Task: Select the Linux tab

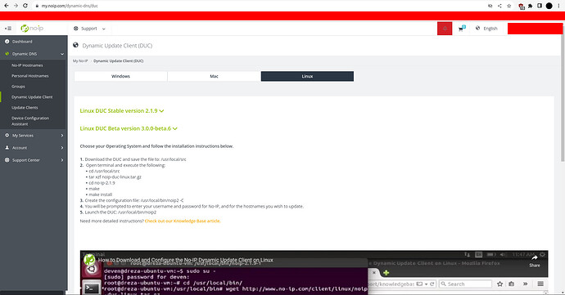Action: [x=307, y=76]
